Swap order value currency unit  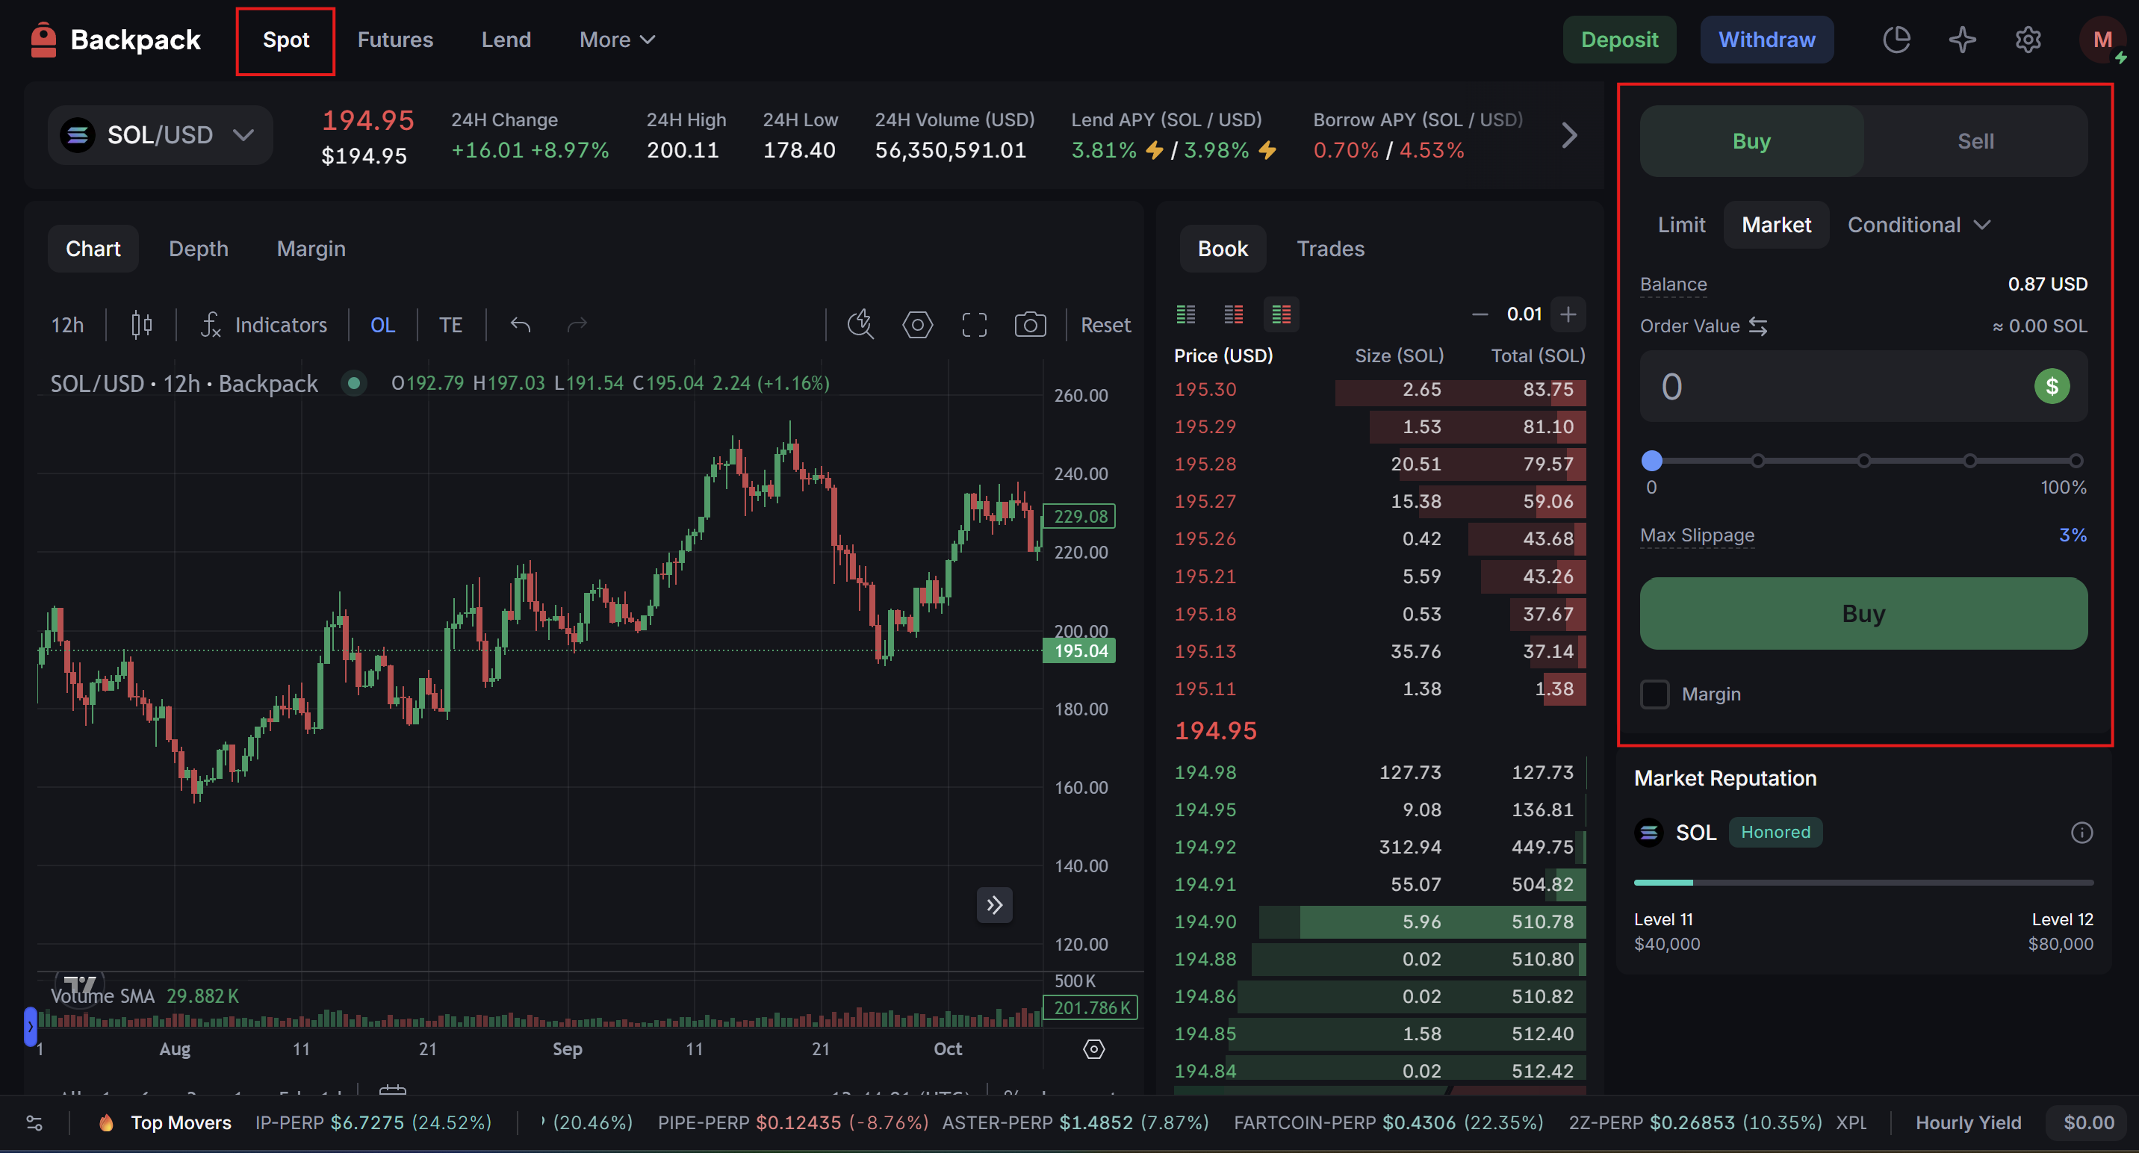1758,326
